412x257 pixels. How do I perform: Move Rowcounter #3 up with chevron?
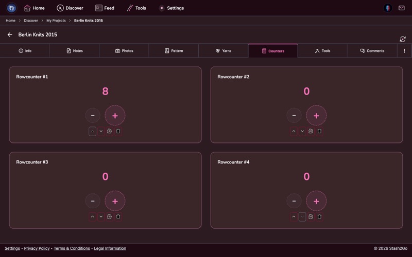93,216
